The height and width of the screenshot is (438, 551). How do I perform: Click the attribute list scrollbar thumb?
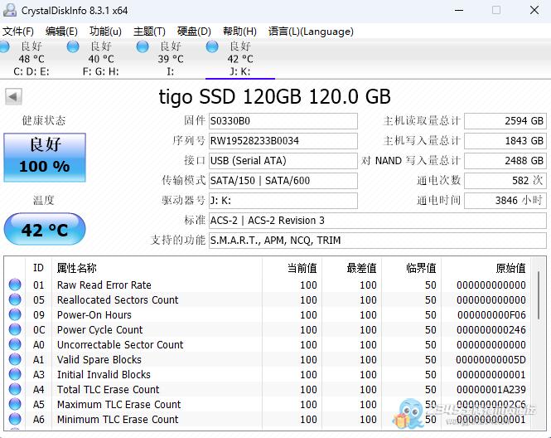click(539, 295)
